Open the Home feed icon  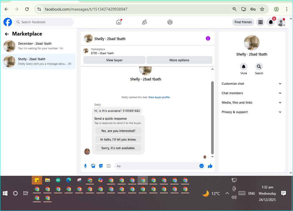tap(119, 22)
